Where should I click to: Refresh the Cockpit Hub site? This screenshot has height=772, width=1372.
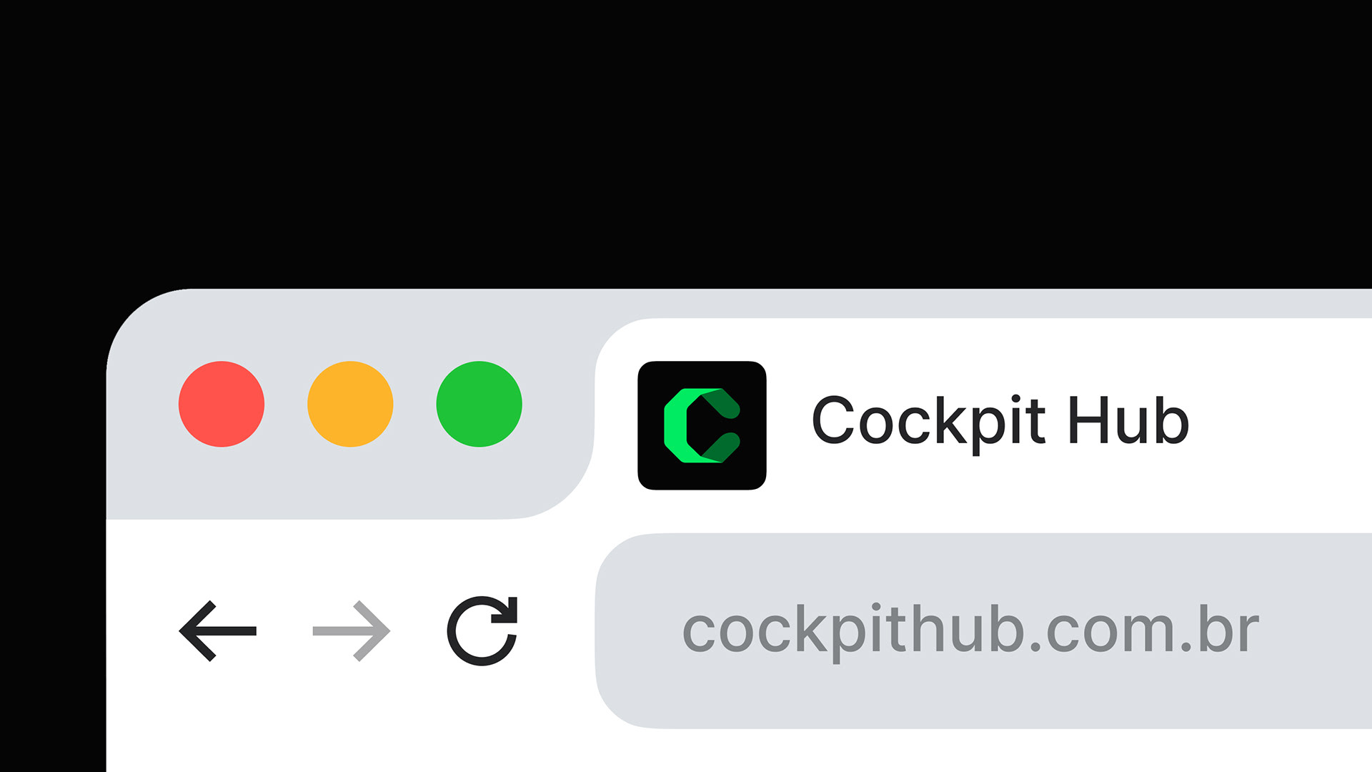[482, 630]
